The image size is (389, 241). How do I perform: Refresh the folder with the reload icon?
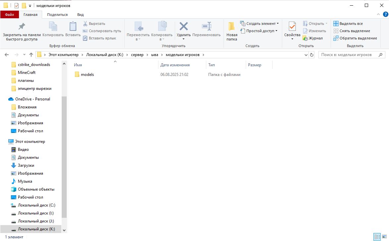[x=312, y=55]
